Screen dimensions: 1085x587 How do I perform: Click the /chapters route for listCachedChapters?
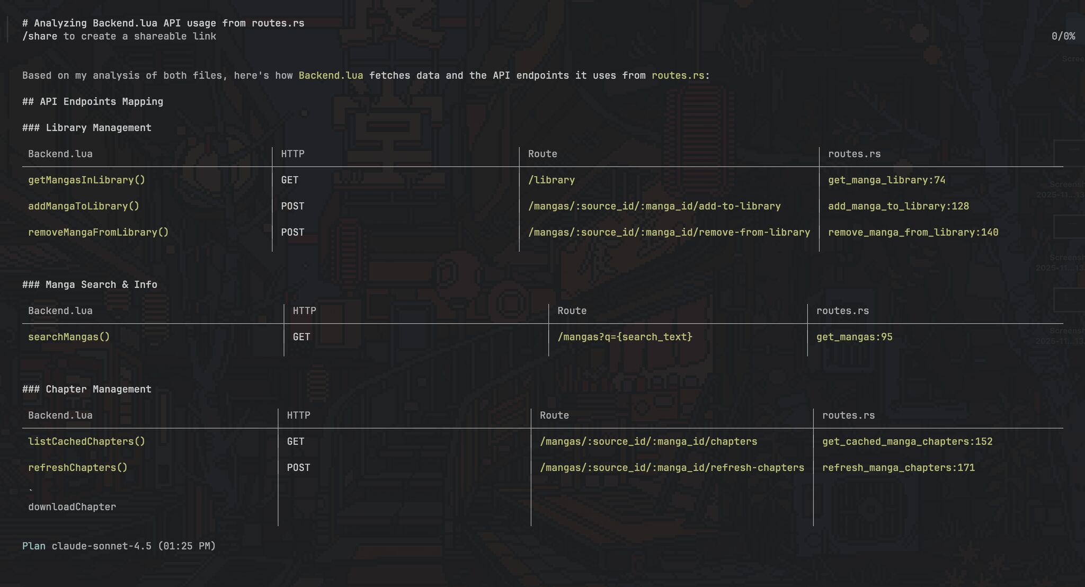(648, 441)
